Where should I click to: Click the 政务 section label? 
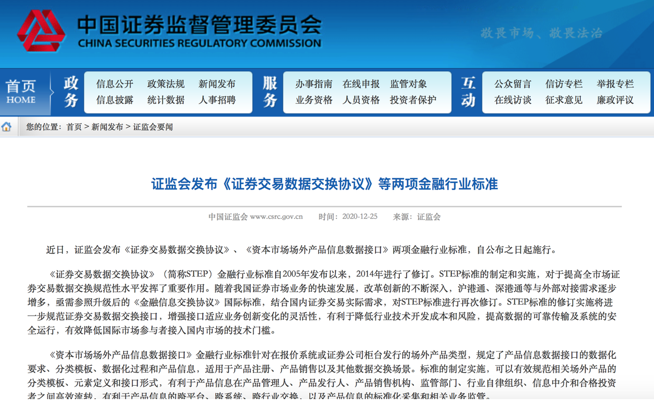point(71,92)
